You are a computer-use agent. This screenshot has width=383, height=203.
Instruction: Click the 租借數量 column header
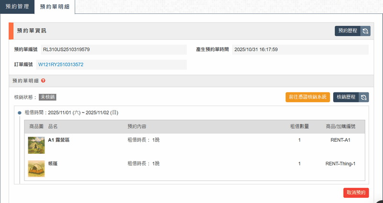click(x=299, y=127)
